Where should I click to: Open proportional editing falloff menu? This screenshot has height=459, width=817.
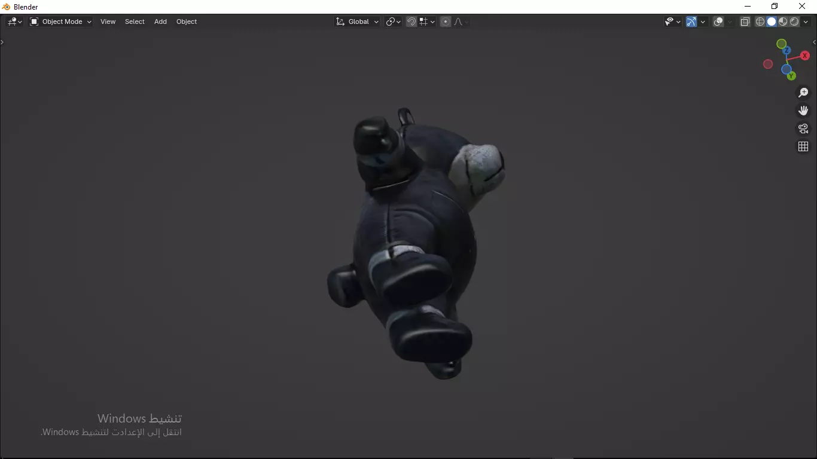click(x=461, y=22)
